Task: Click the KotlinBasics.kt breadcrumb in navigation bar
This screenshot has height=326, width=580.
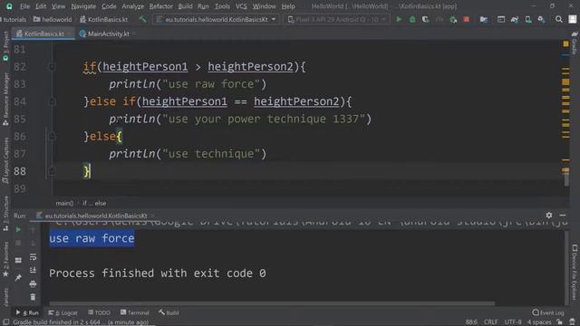Action: tap(103, 19)
